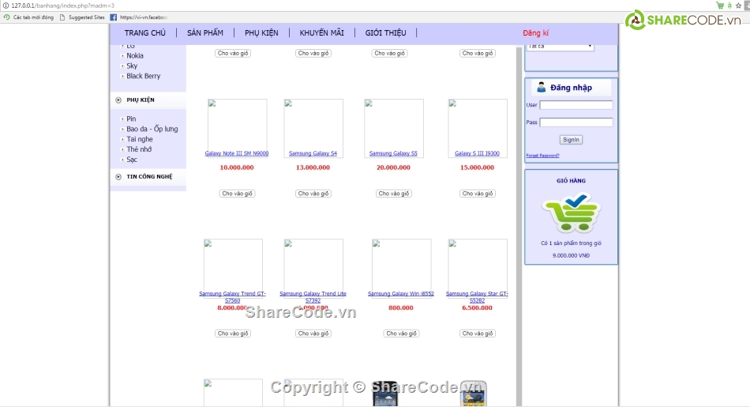This screenshot has height=407, width=750.
Task: Open the Samsung Galaxy S5 link
Action: (393, 153)
